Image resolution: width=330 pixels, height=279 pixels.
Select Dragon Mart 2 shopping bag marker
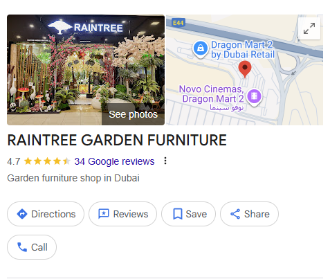click(x=201, y=48)
